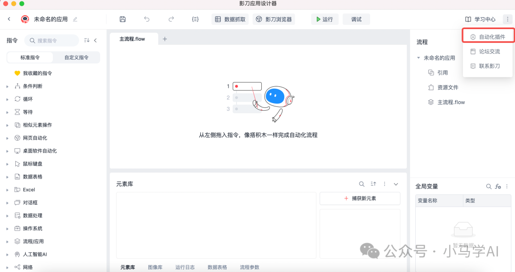Search global variables with magnifier icon
This screenshot has width=515, height=272.
pyautogui.click(x=489, y=186)
